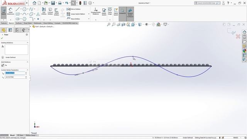Select the Straight Slot tool
This screenshot has width=247, height=139.
pos(18,19)
